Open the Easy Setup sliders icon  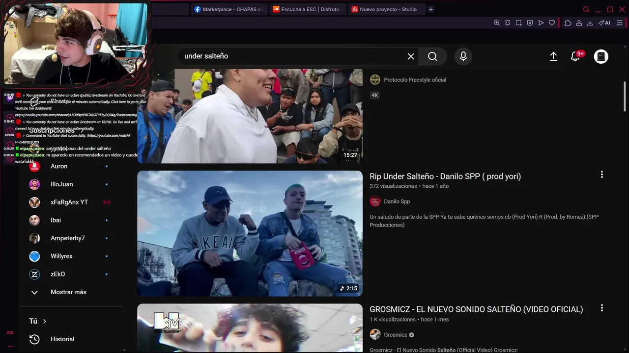pos(619,23)
